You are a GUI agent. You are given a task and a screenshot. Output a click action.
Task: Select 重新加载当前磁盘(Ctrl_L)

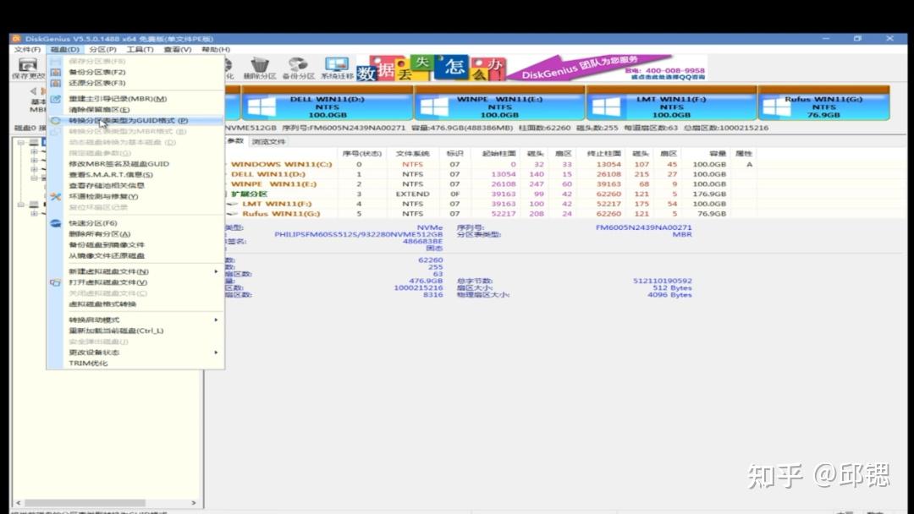135,331
